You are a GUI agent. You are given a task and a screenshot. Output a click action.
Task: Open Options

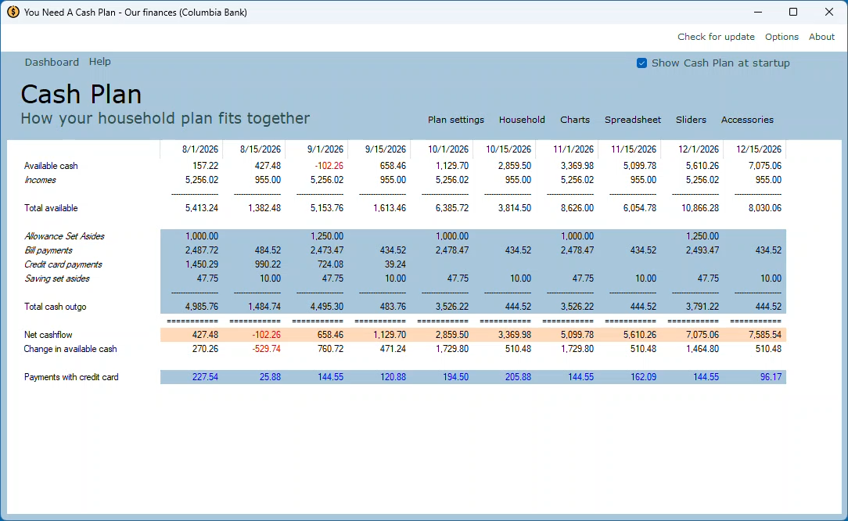click(x=782, y=37)
